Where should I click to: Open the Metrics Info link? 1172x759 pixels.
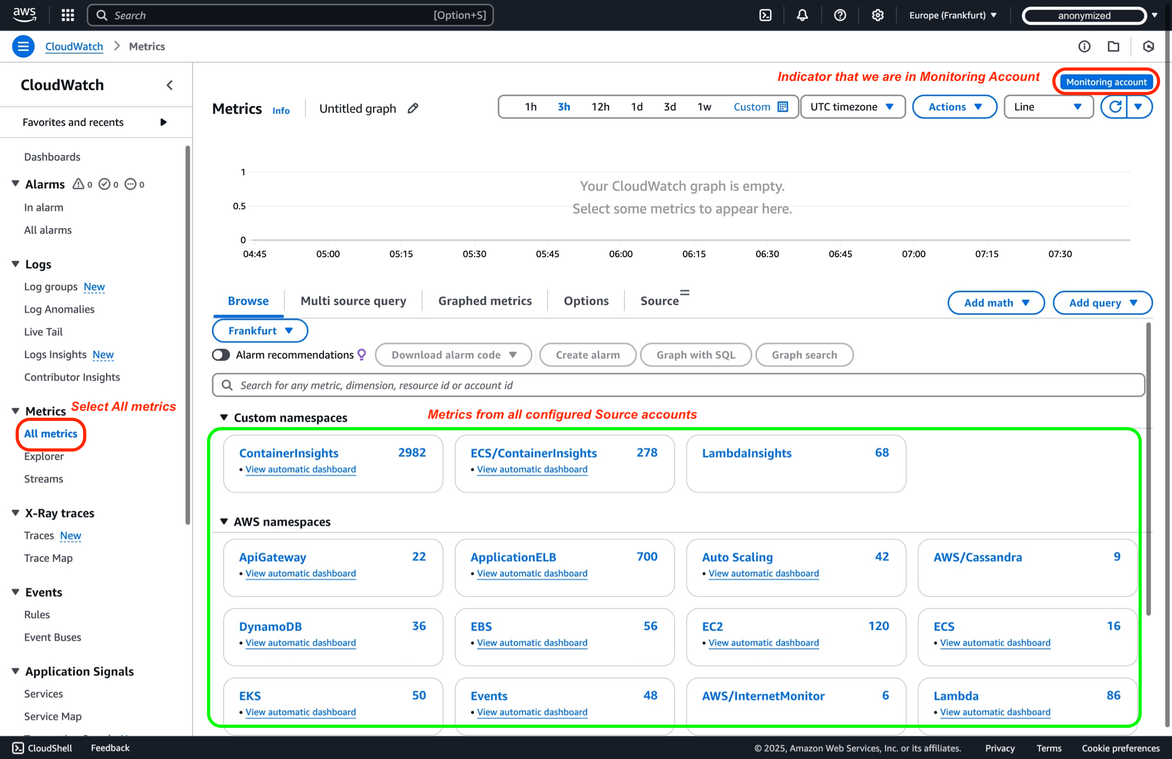pos(281,111)
